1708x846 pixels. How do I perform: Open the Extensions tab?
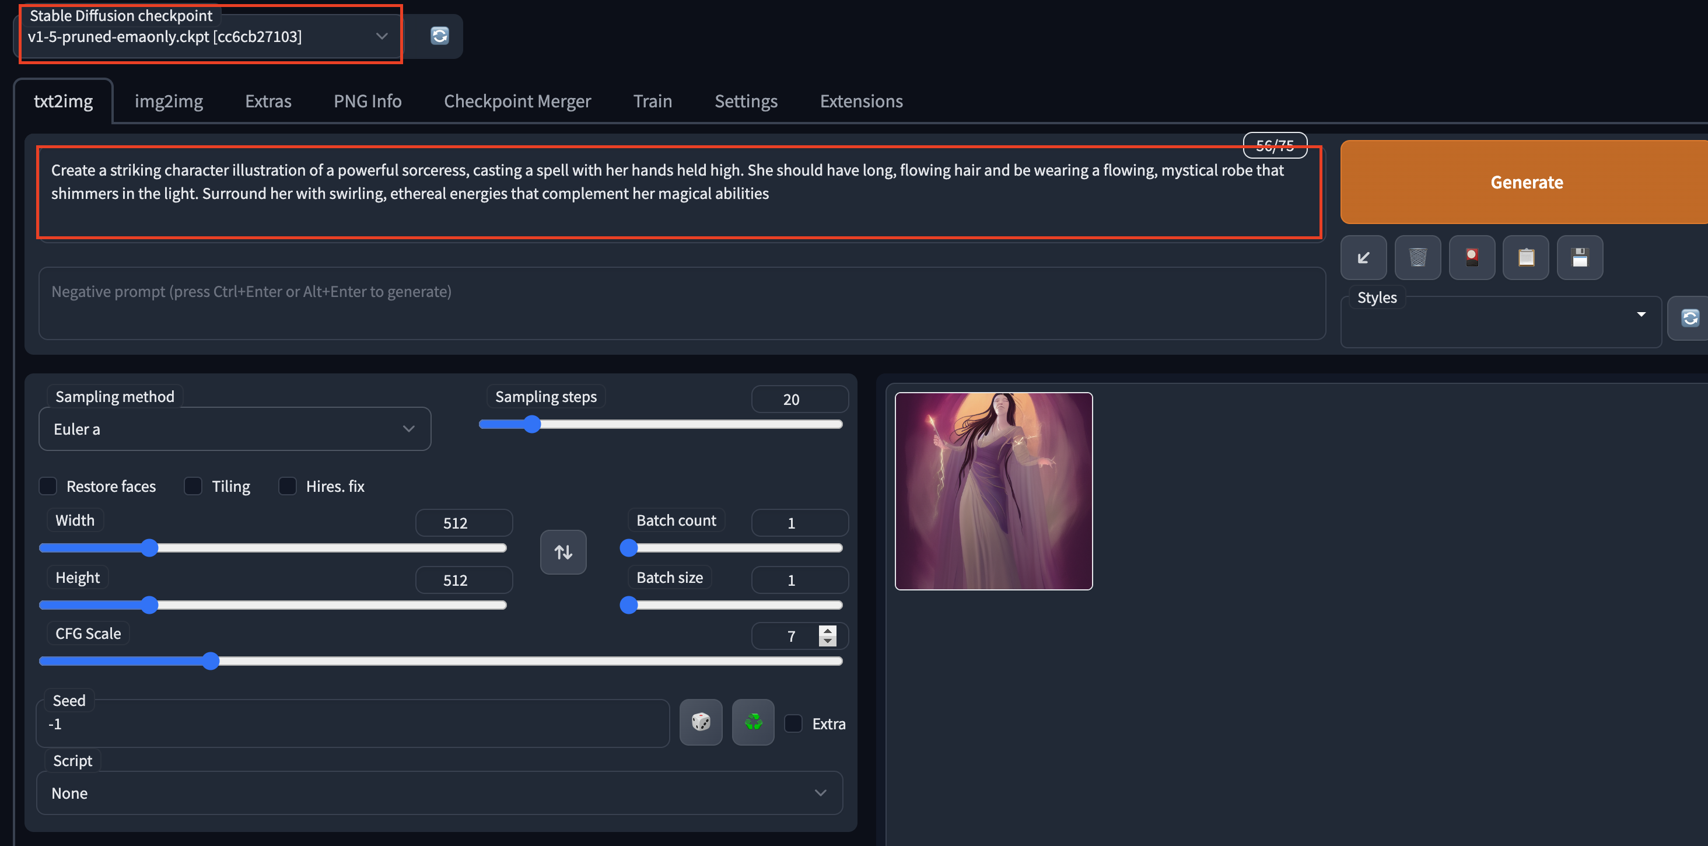(x=860, y=101)
